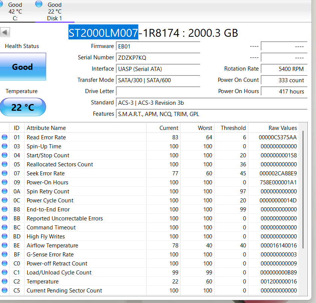Click the ST2000LM007 model title
Image resolution: width=316 pixels, height=303 pixels.
(103, 33)
